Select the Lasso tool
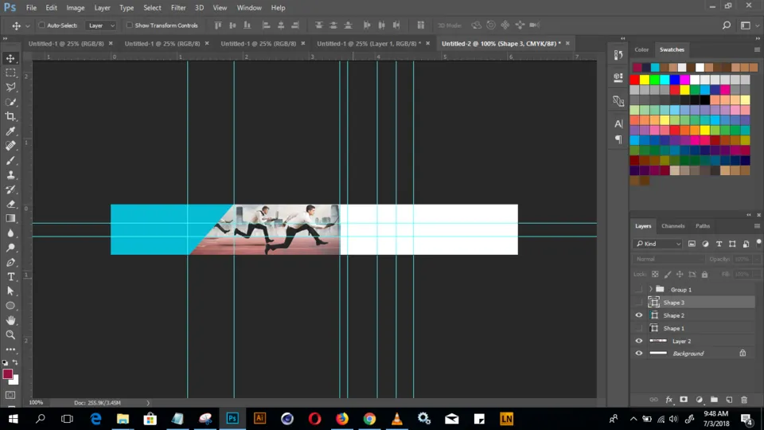764x430 pixels. click(10, 88)
